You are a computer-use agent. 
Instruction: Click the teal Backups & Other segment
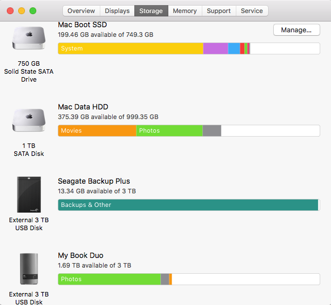coord(188,205)
